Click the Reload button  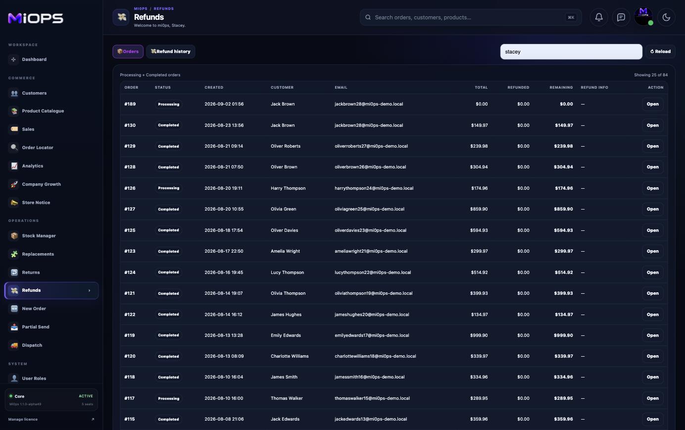click(660, 52)
